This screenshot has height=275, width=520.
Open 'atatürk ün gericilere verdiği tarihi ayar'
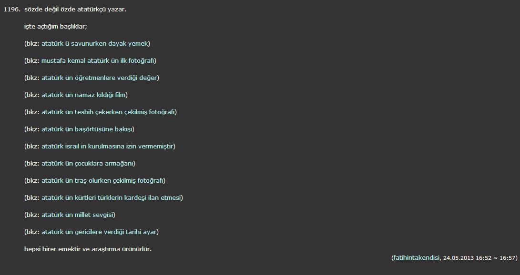(100, 232)
